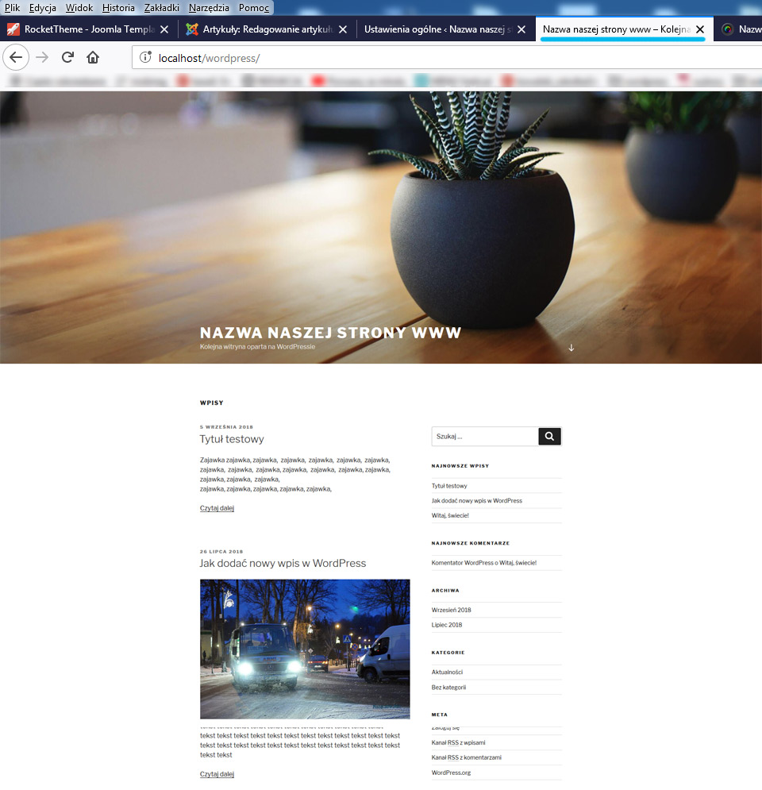Close the Ustawienia ogólne tab
The image size is (762, 790).
click(x=521, y=29)
